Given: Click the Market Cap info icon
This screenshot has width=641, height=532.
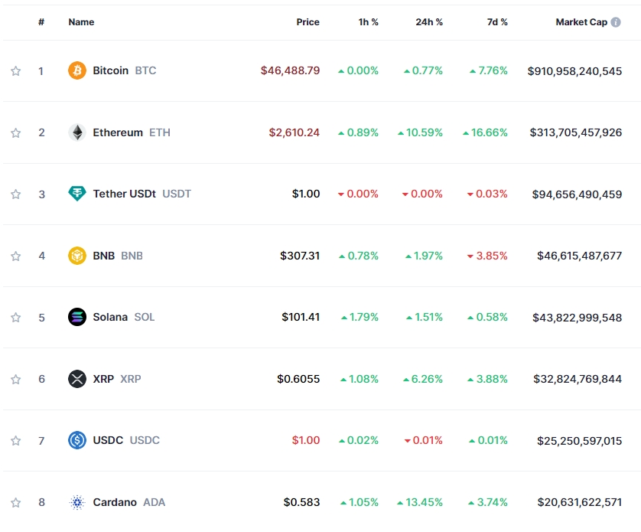Looking at the screenshot, I should 617,22.
